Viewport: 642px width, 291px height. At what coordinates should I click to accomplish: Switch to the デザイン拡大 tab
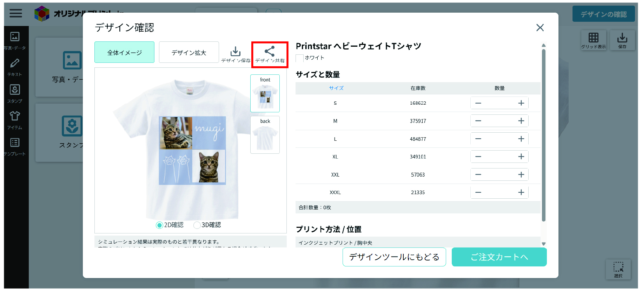(x=189, y=52)
